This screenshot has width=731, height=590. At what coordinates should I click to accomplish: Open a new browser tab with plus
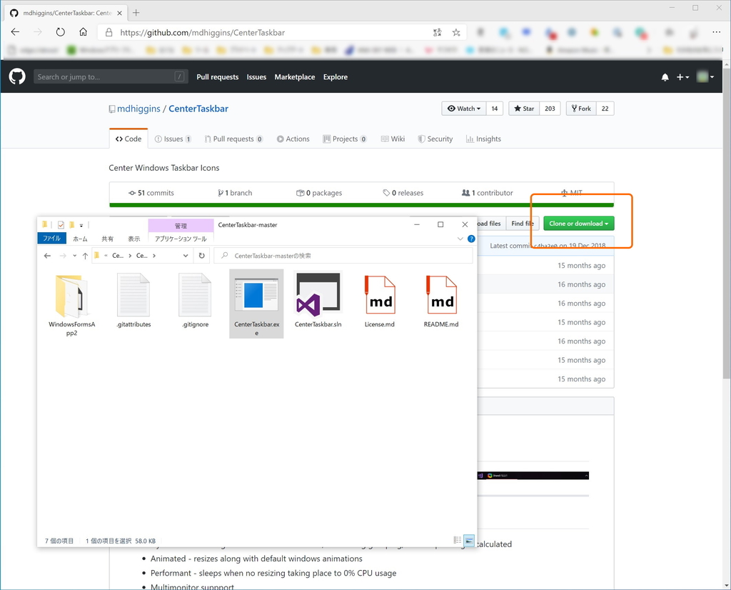coord(136,13)
